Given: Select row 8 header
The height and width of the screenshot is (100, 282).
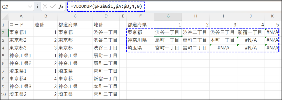Looking at the screenshot, I should [4, 79].
